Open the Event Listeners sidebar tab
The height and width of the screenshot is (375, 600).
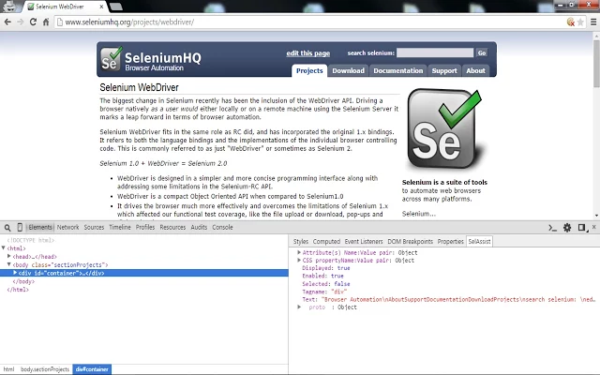point(364,242)
